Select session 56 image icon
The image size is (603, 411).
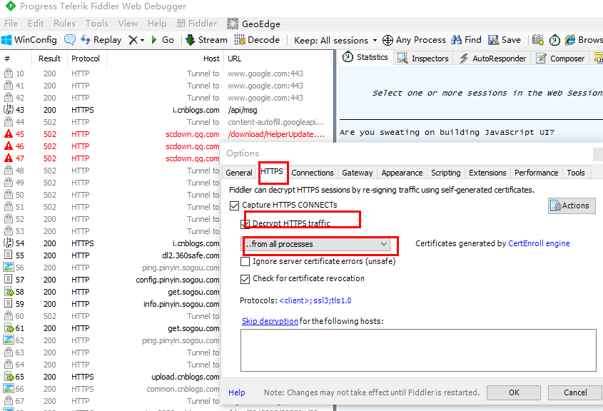(9, 267)
